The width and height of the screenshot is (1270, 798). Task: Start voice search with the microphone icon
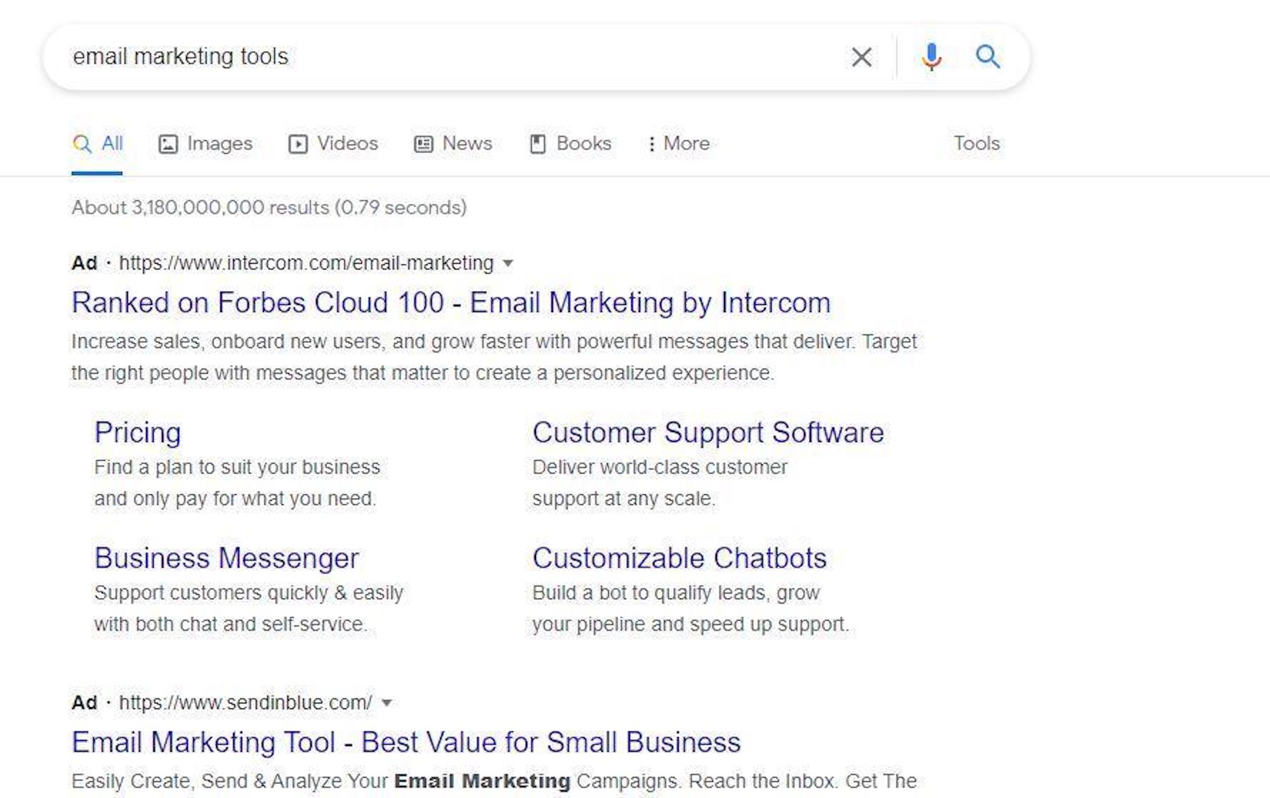pos(932,57)
